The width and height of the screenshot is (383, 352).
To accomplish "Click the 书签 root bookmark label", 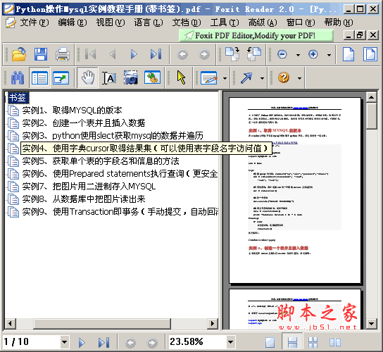I will [x=18, y=98].
